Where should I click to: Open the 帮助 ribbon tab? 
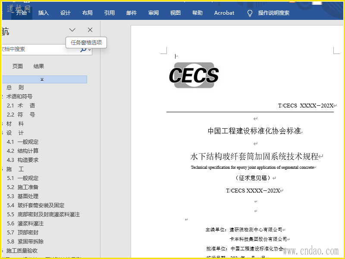(198, 13)
